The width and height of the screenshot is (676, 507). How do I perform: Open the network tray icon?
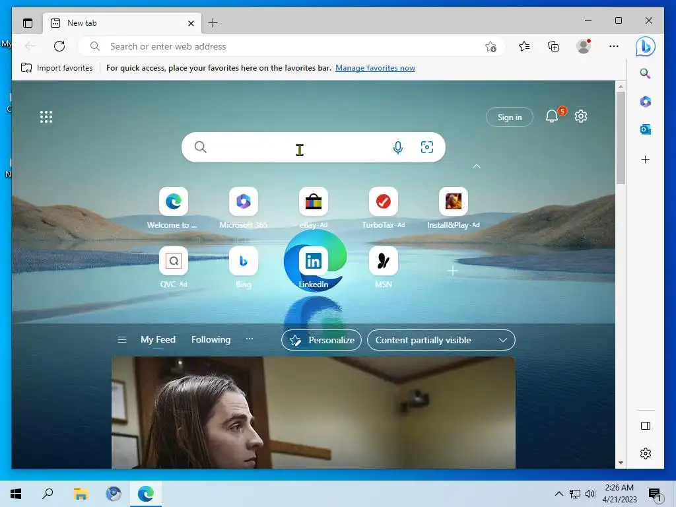(x=575, y=494)
